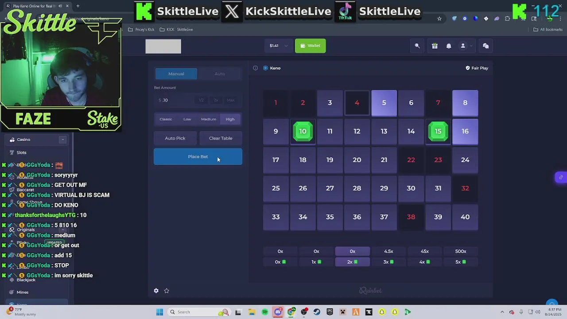The width and height of the screenshot is (567, 319).
Task: Select Keno number 33
Action: pos(276,217)
